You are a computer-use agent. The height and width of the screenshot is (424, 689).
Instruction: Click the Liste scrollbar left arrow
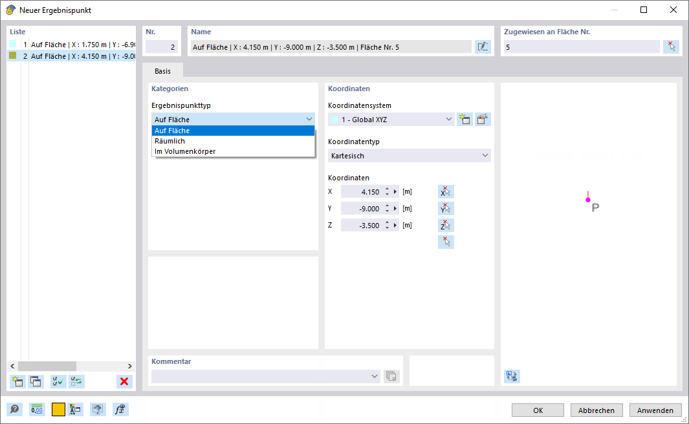pos(12,366)
